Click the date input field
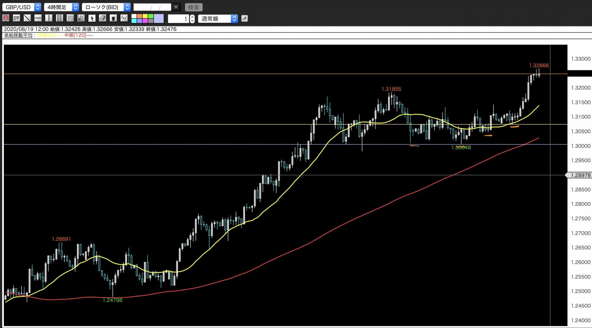This screenshot has height=328, width=592. pyautogui.click(x=152, y=7)
